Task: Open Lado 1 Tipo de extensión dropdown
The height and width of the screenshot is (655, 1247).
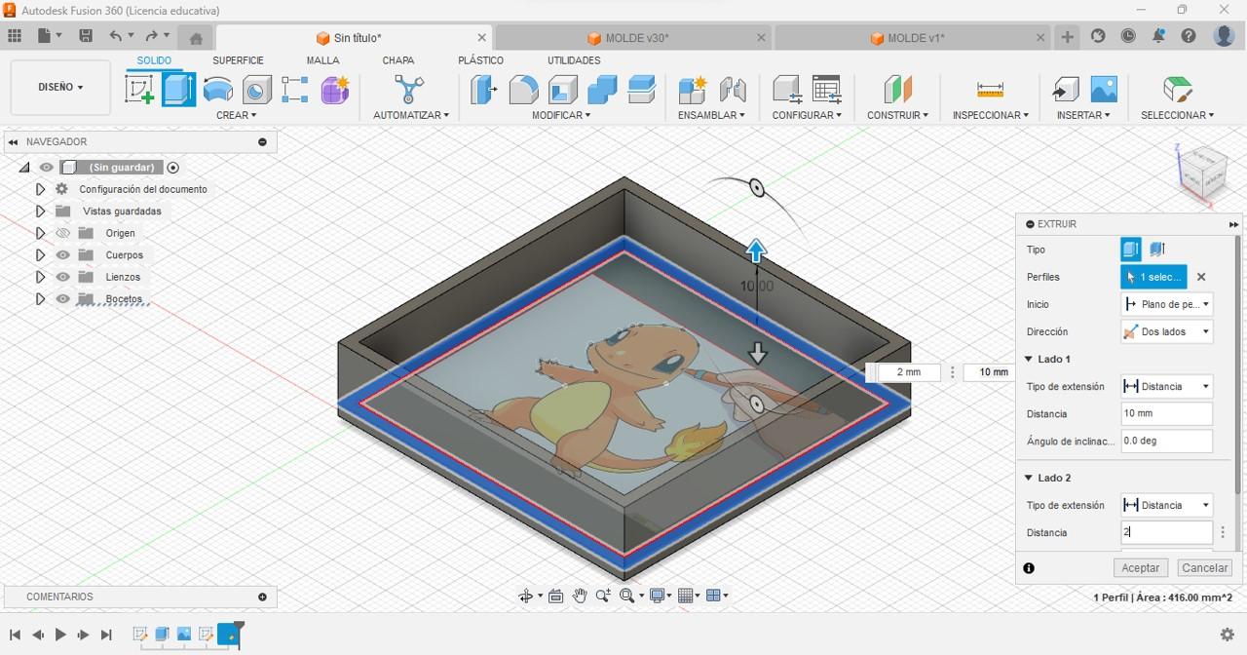Action: tap(1166, 386)
